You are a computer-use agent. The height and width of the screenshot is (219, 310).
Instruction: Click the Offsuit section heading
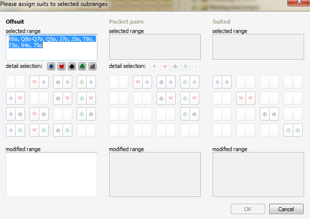tap(15, 22)
